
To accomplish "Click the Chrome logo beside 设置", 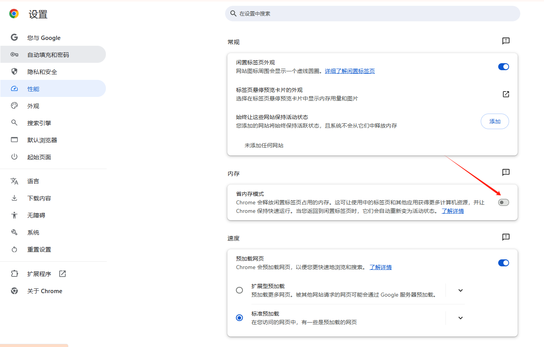I will (14, 14).
